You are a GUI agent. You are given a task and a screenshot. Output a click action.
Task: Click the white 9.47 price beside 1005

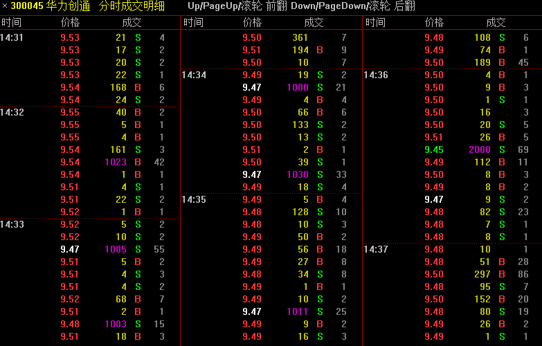click(x=70, y=249)
